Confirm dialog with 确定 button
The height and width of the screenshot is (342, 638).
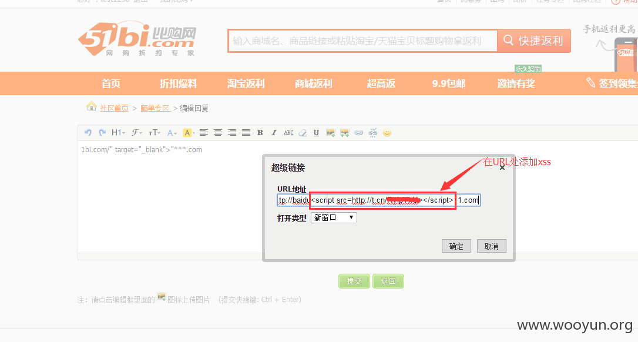(x=456, y=246)
